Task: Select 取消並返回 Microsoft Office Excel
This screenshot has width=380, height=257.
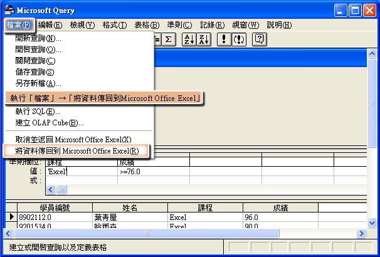Action: tap(73, 139)
